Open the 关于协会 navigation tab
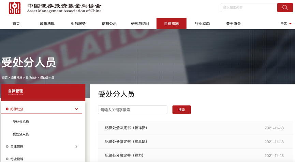The image size is (295, 162). click(233, 23)
